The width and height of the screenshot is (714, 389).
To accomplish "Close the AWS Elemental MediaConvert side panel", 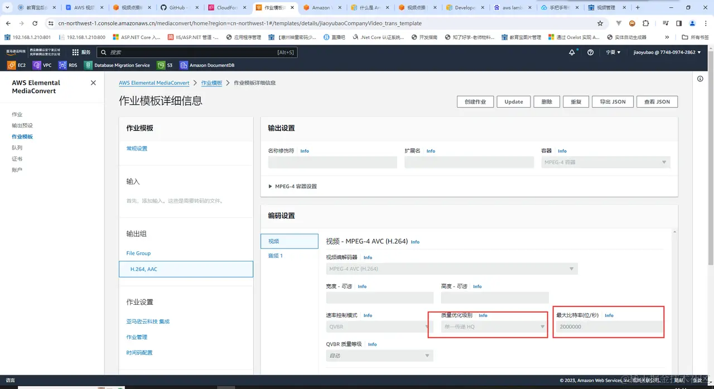I will point(93,82).
